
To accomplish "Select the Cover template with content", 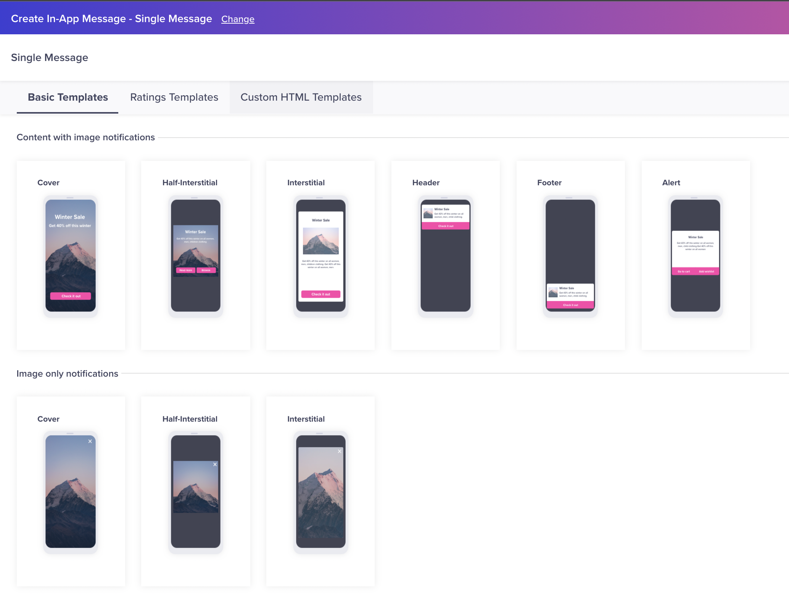I will tap(71, 255).
